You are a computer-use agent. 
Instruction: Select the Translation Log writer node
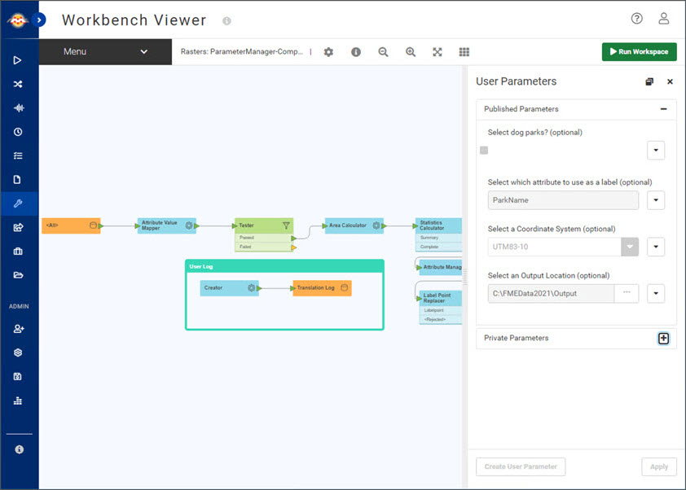coord(322,288)
